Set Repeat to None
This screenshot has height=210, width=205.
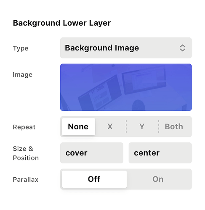point(78,126)
